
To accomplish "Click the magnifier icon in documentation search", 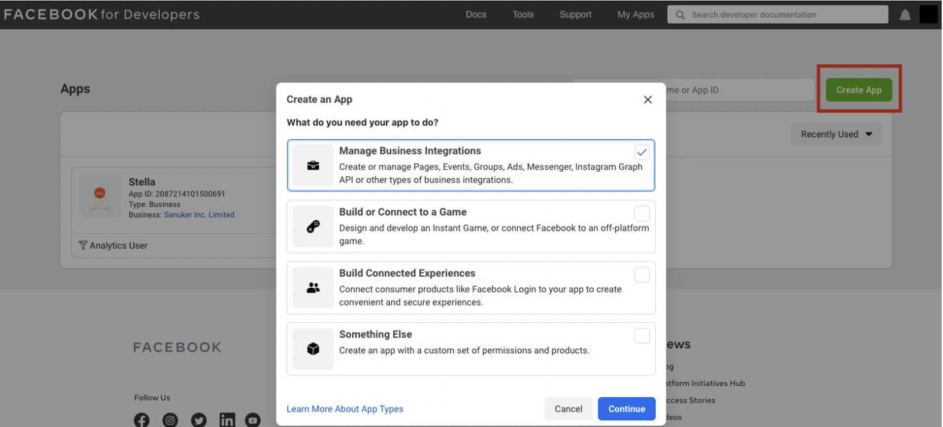I will tap(680, 15).
